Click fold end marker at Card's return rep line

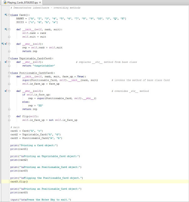point(9,51)
